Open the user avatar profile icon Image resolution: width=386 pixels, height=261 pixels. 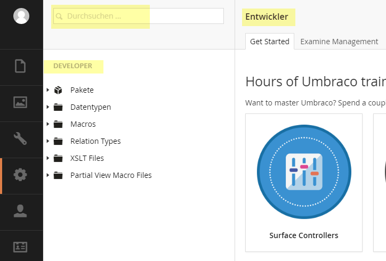(x=21, y=16)
